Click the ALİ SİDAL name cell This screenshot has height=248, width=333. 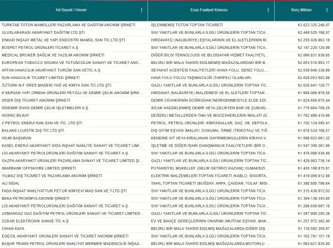click(x=11, y=183)
